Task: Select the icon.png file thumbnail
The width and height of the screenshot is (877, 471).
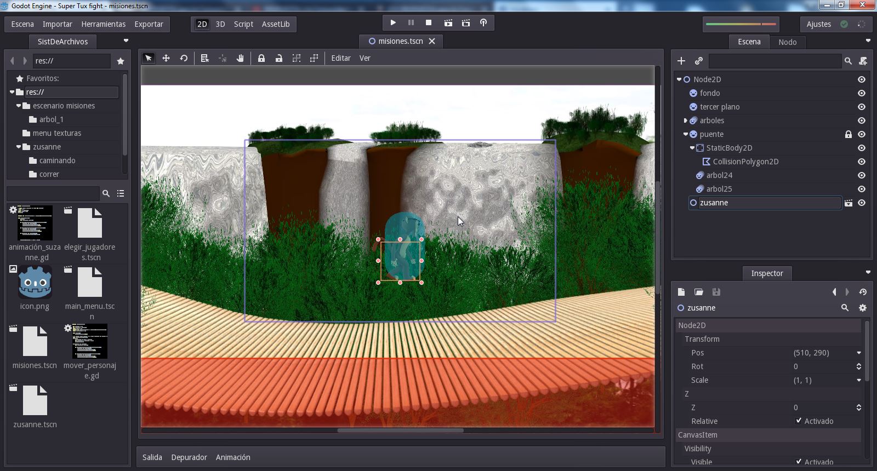Action: tap(35, 282)
